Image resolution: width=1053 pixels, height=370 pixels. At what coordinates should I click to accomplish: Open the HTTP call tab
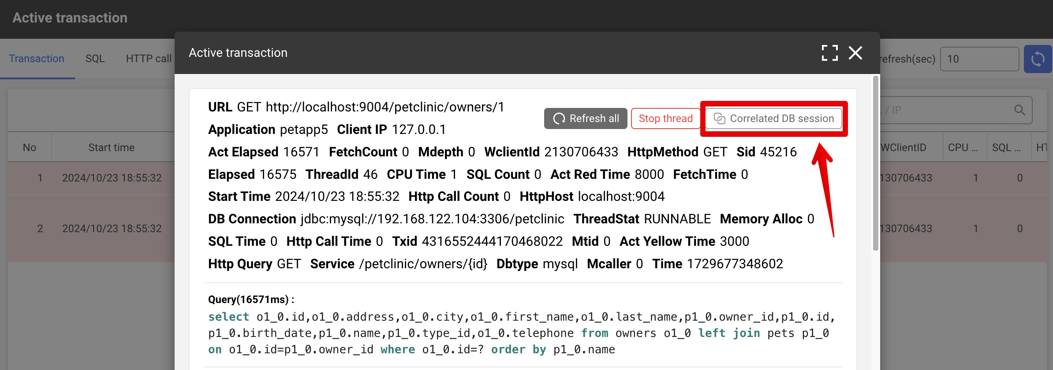coord(149,59)
